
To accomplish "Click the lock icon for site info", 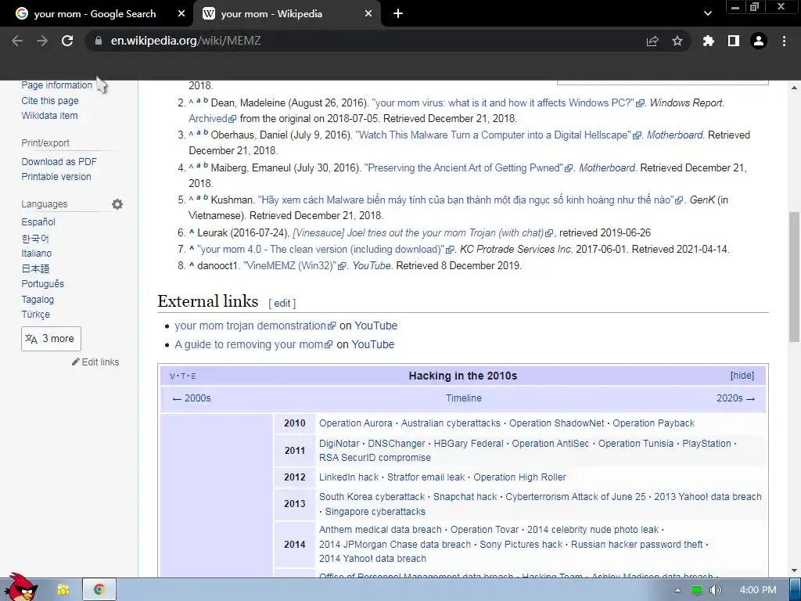I will pos(99,41).
